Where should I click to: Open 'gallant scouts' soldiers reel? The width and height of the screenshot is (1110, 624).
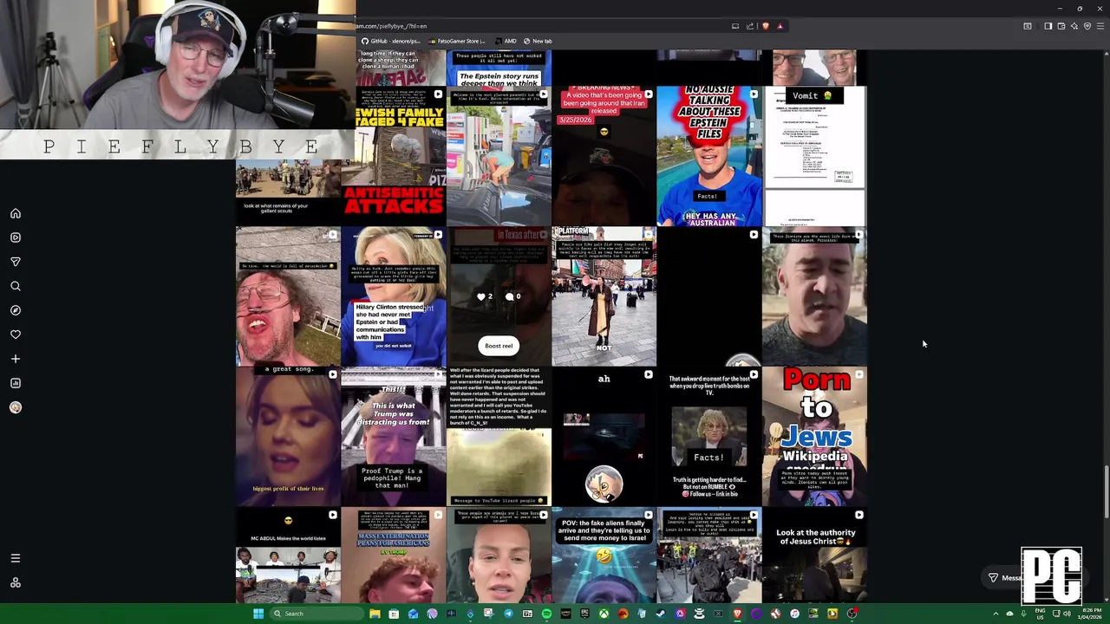click(288, 192)
